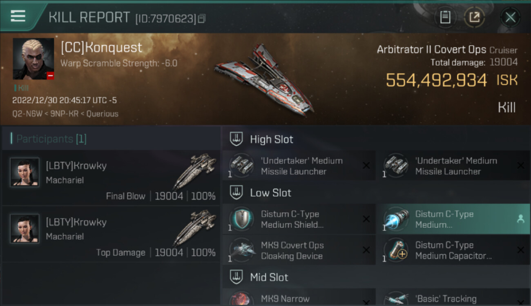Close the kill report window
Viewport: 531px width, 306px height.
[x=510, y=17]
